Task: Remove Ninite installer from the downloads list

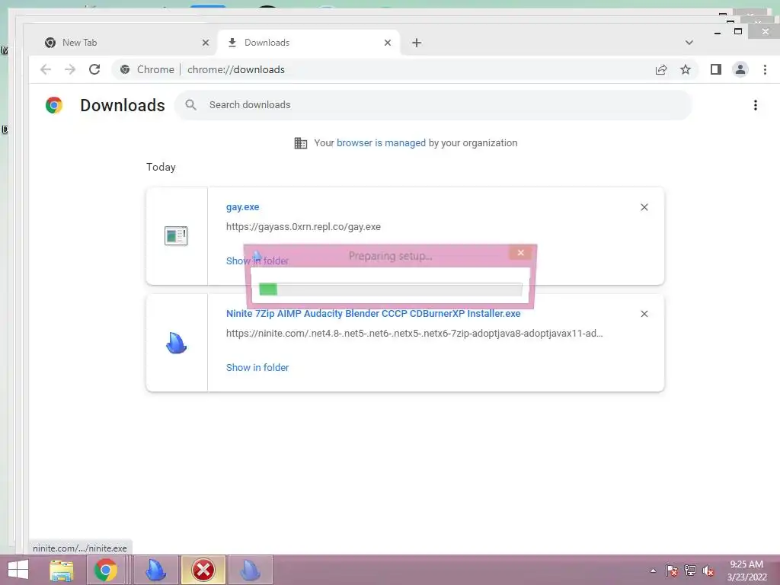Action: [x=644, y=314]
